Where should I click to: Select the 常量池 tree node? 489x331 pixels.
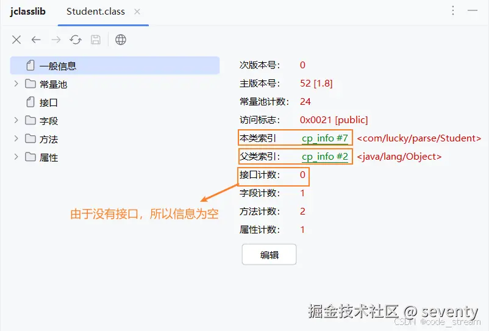coord(53,84)
